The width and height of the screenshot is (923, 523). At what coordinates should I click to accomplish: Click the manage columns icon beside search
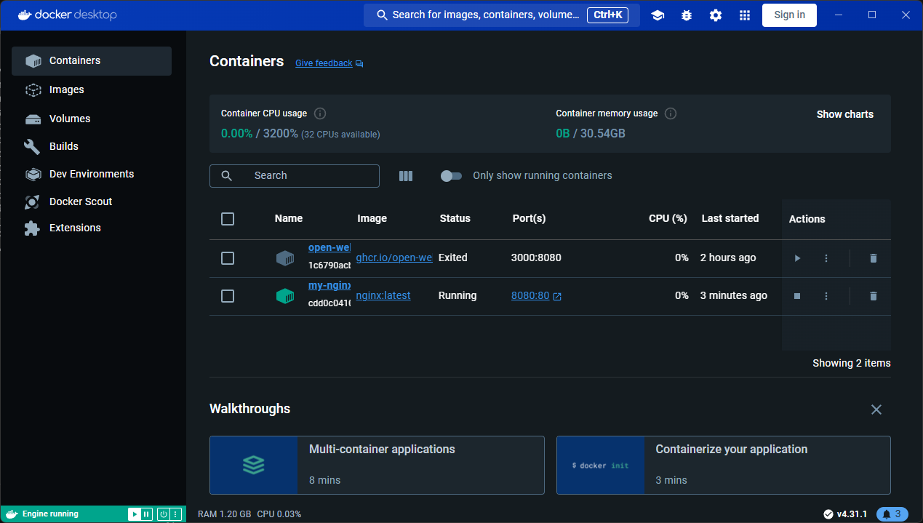406,176
